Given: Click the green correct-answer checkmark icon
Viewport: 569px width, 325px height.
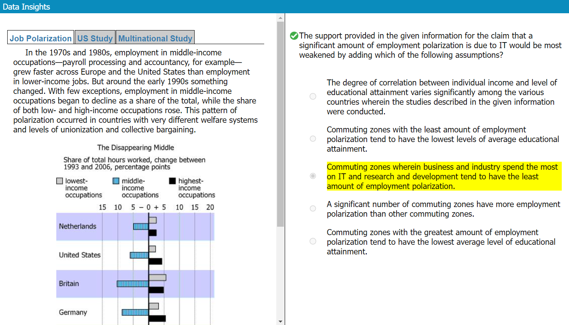Looking at the screenshot, I should 294,36.
